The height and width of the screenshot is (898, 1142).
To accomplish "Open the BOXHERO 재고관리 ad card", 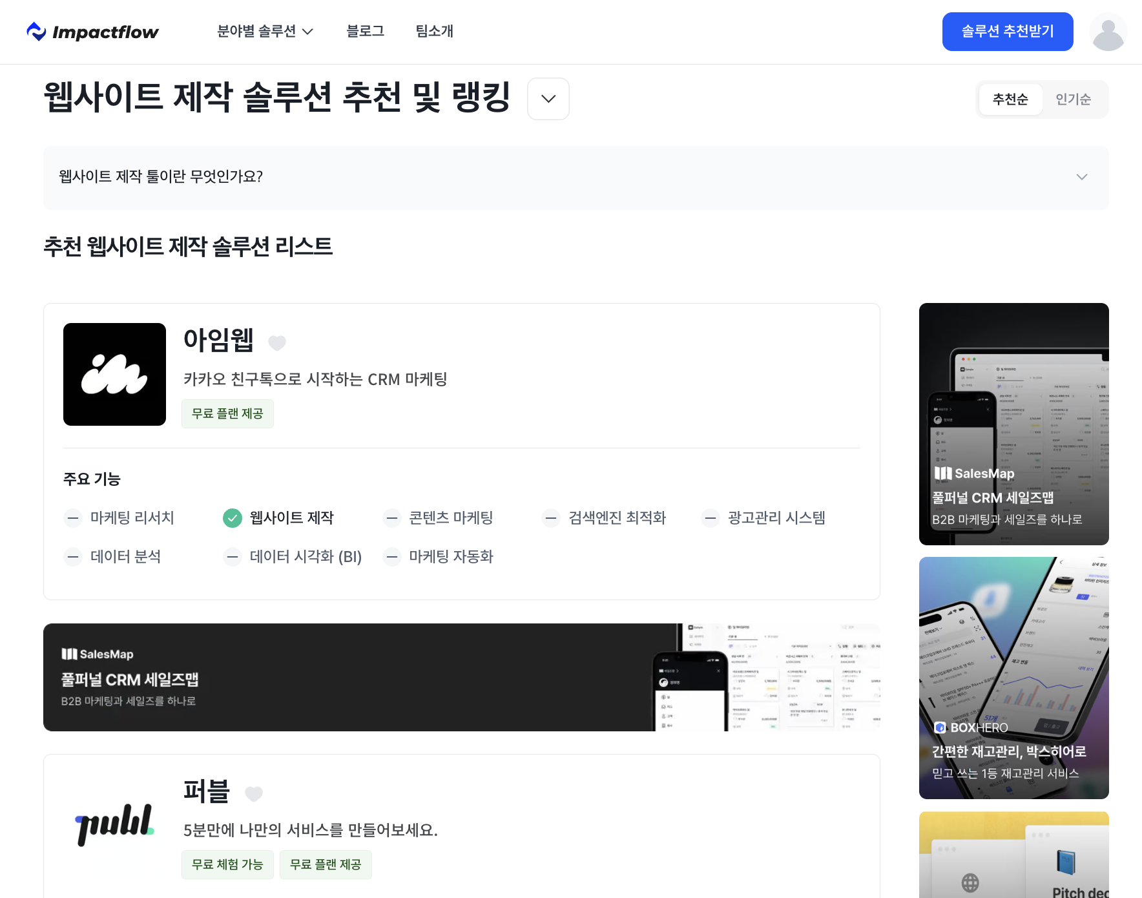I will pos(1014,678).
